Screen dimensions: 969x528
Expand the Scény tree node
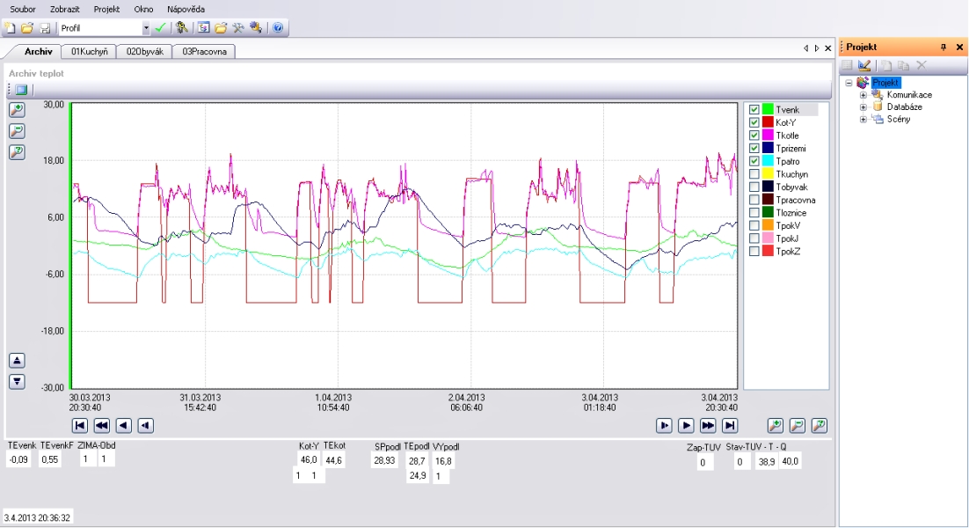point(863,120)
